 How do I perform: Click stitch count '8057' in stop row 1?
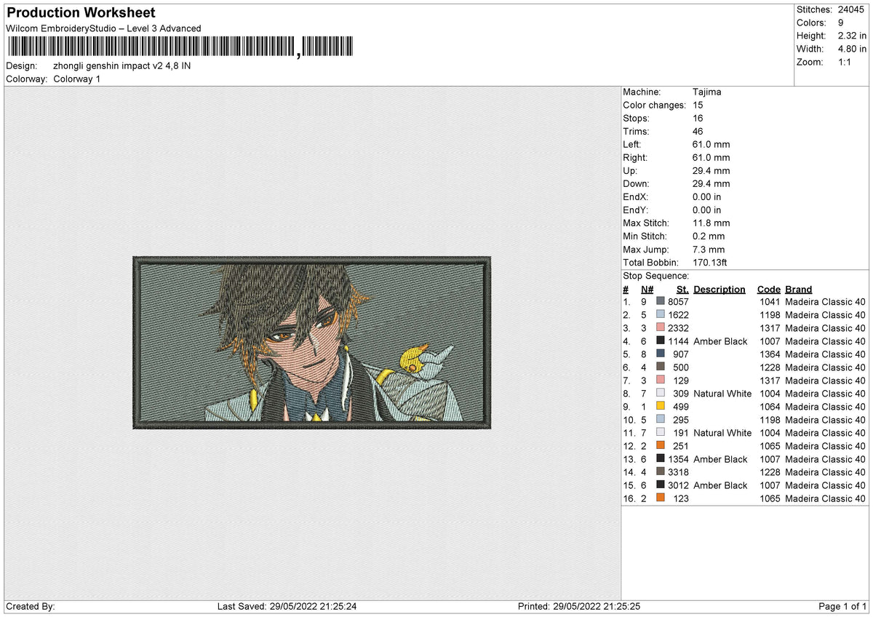[678, 302]
